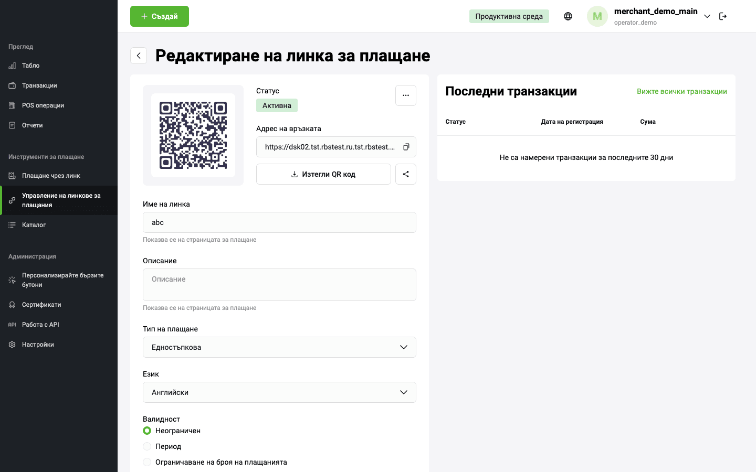Click the copy link address icon

406,147
